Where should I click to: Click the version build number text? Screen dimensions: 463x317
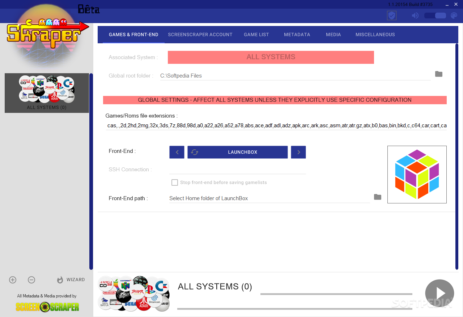pyautogui.click(x=410, y=4)
